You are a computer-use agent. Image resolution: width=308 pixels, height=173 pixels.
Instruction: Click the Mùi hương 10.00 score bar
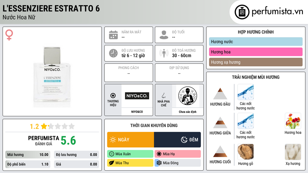coord(28,155)
